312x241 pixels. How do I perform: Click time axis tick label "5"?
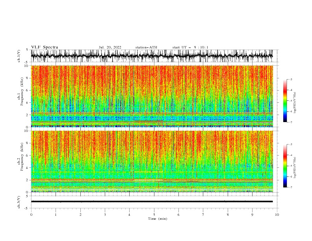point(154,215)
